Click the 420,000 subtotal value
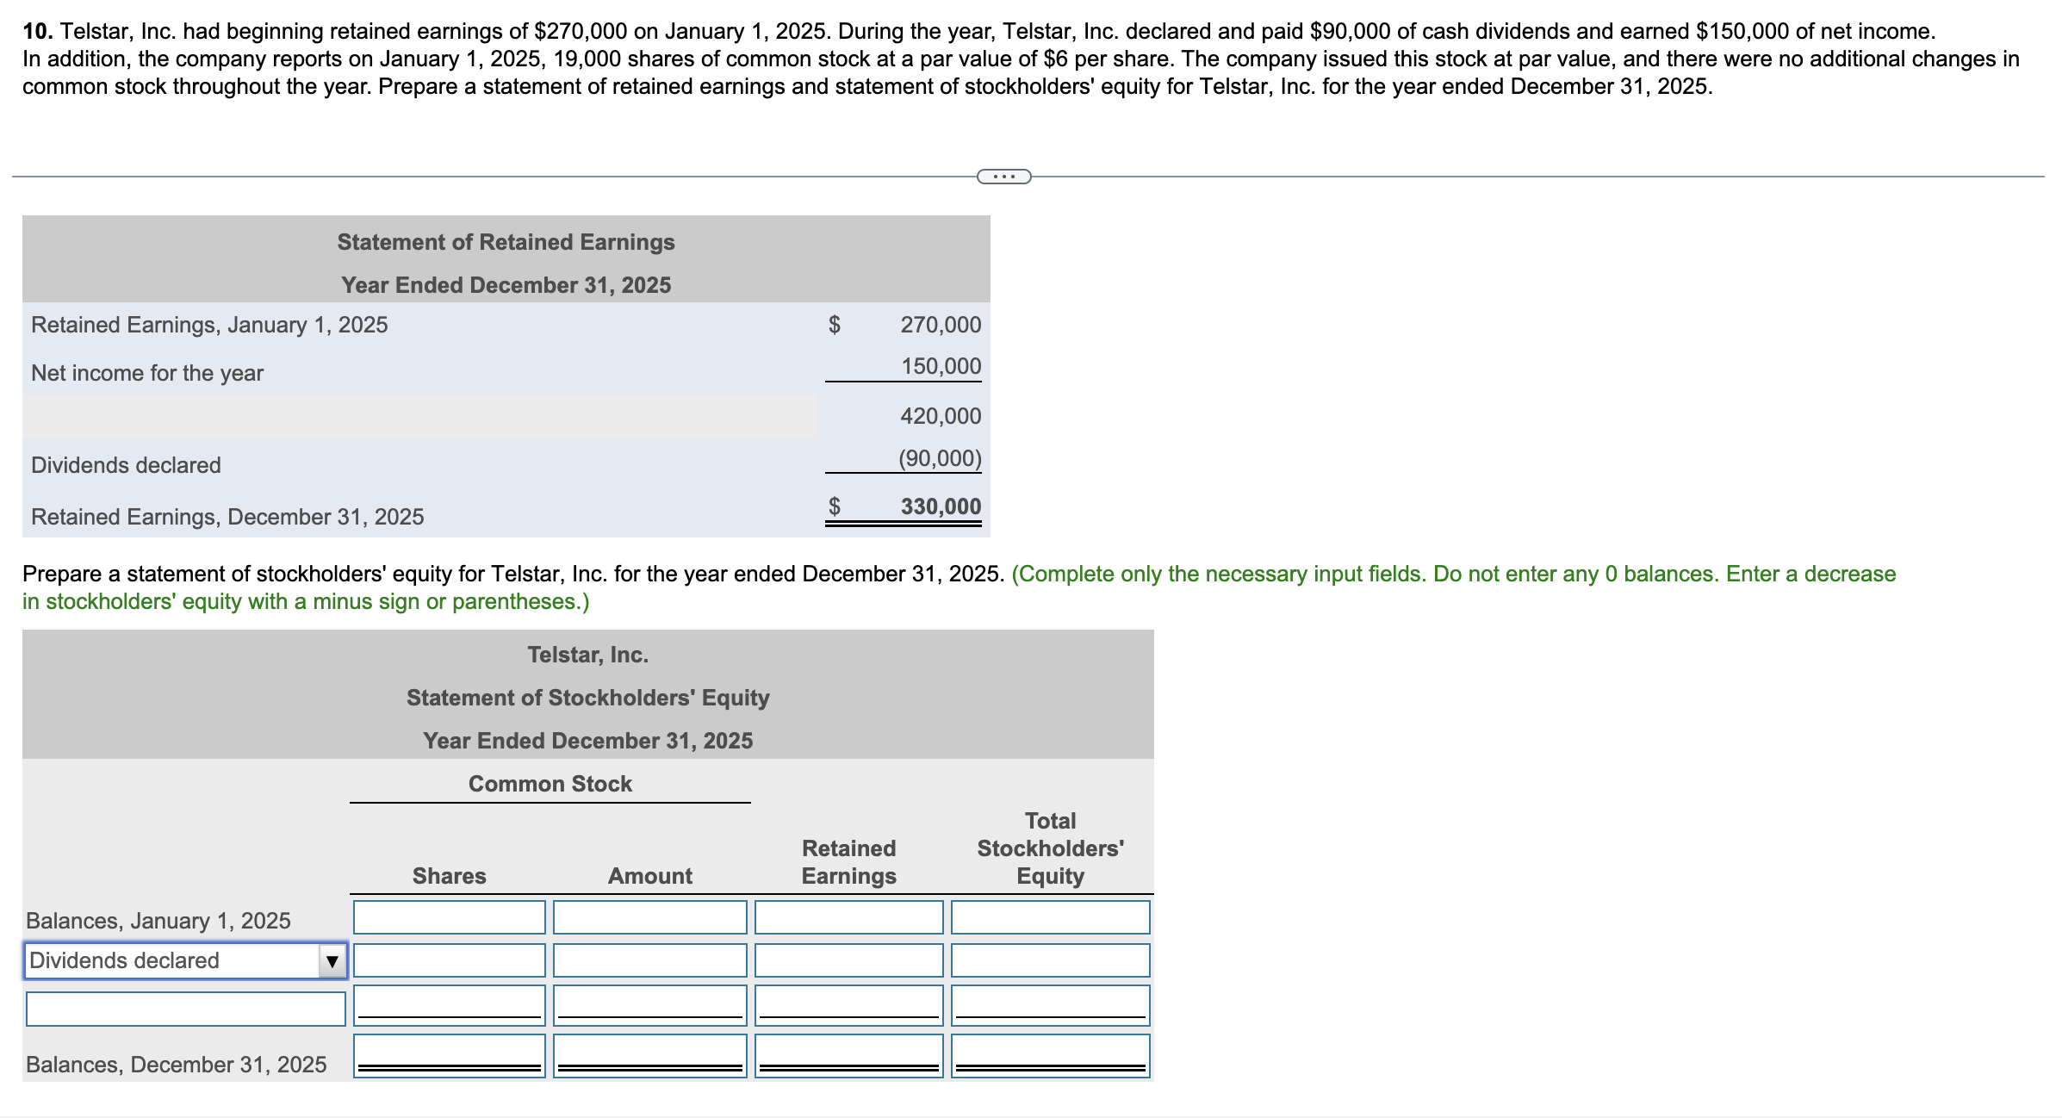Screen dimensions: 2062x1118 point(941,416)
